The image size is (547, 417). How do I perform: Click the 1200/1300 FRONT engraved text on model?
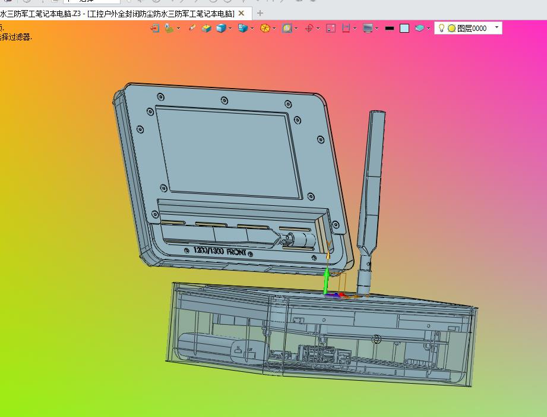(220, 251)
